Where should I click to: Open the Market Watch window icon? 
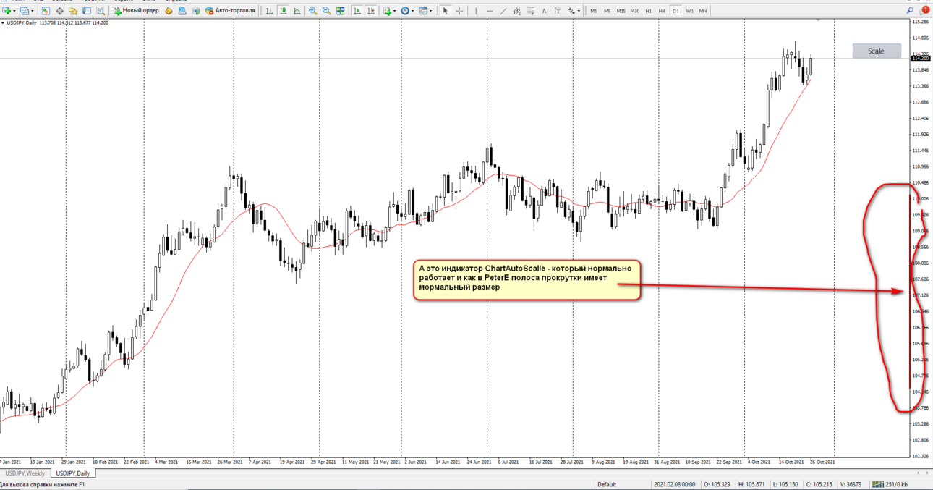coord(46,11)
